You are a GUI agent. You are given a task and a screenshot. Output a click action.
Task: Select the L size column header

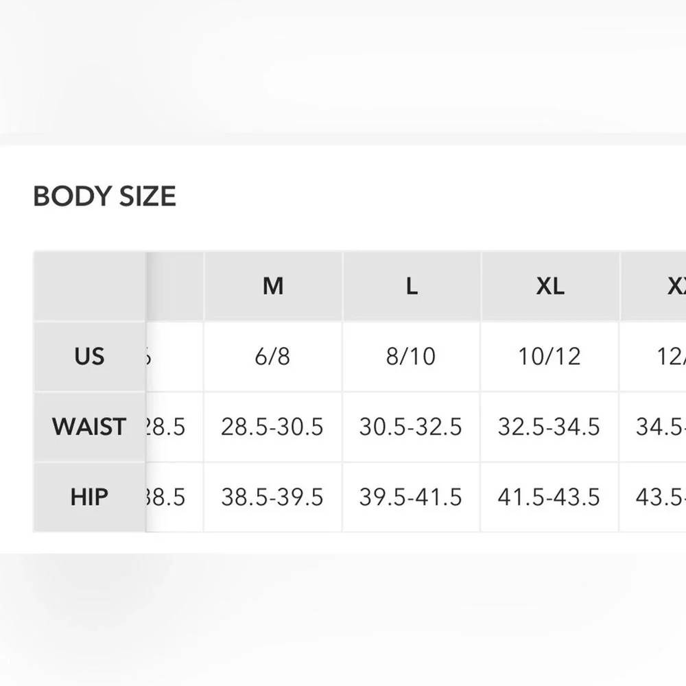click(412, 286)
